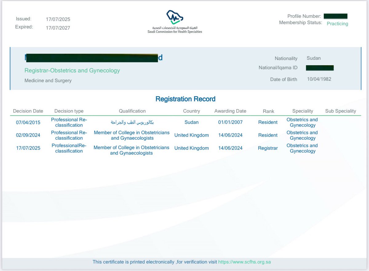Select the Qualification column header
This screenshot has height=271, width=369.
132,111
